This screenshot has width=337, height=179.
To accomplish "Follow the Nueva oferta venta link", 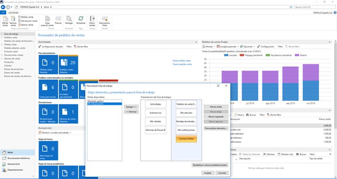I will pos(181,61).
